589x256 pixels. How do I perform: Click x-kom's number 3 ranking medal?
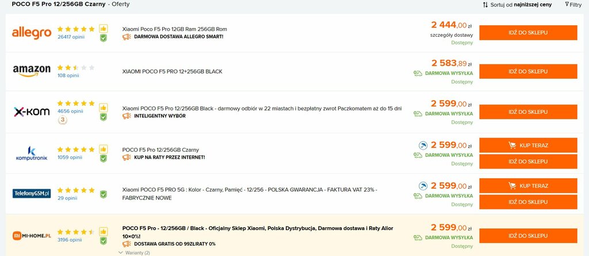pyautogui.click(x=62, y=120)
